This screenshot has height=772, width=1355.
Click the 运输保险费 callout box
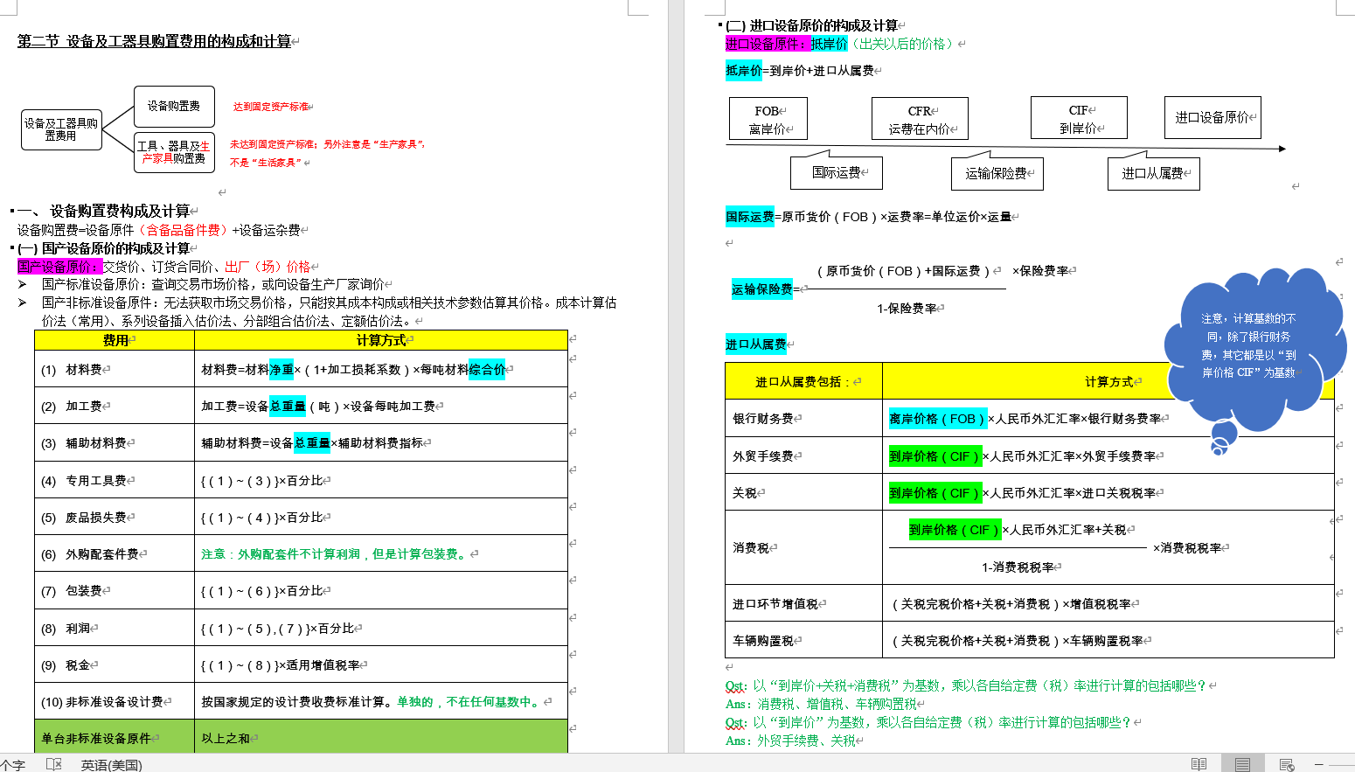[x=997, y=173]
